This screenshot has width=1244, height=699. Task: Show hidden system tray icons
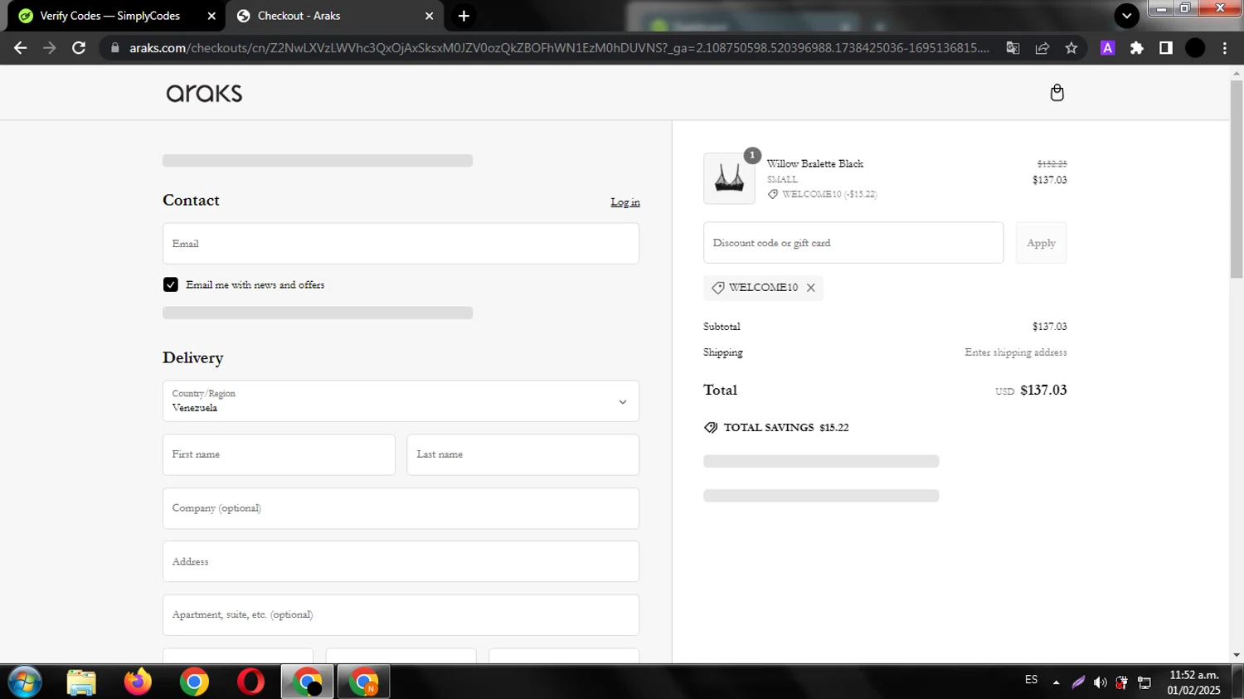[x=1056, y=682]
